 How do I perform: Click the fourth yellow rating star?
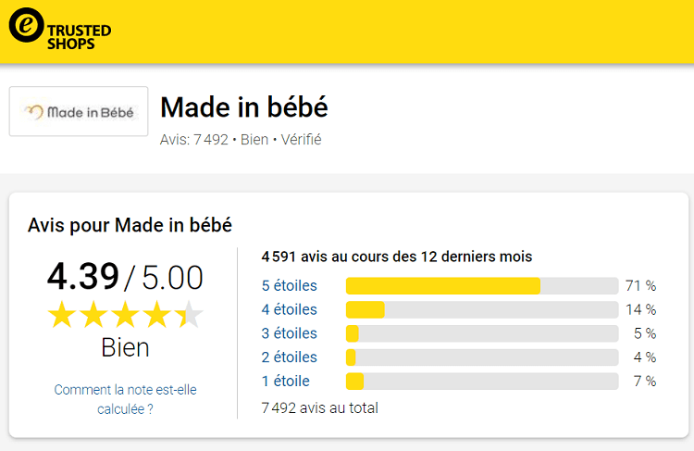pyautogui.click(x=156, y=315)
